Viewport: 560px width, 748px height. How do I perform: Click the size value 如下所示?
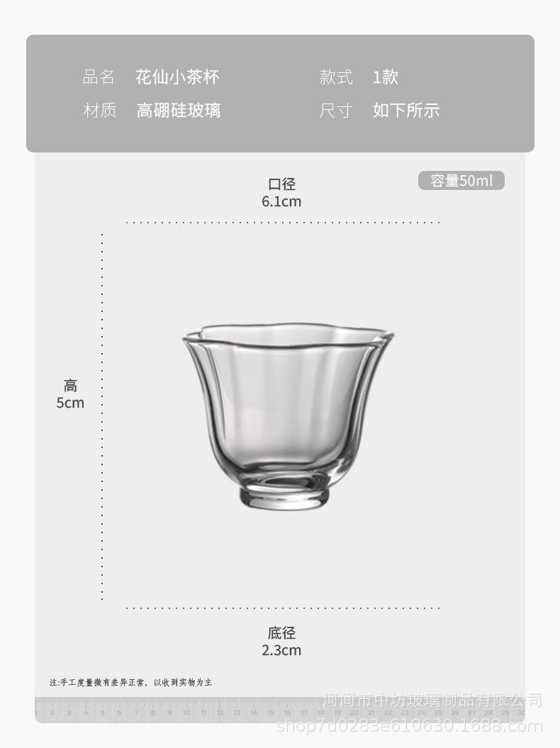(x=406, y=110)
